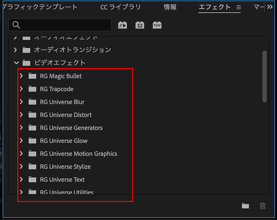The height and width of the screenshot is (220, 277).
Task: Toggle 32-bit Color effects filter
Action: pyautogui.click(x=140, y=25)
